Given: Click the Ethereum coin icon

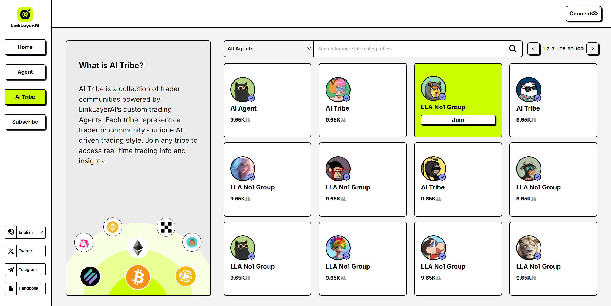Looking at the screenshot, I should point(138,247).
